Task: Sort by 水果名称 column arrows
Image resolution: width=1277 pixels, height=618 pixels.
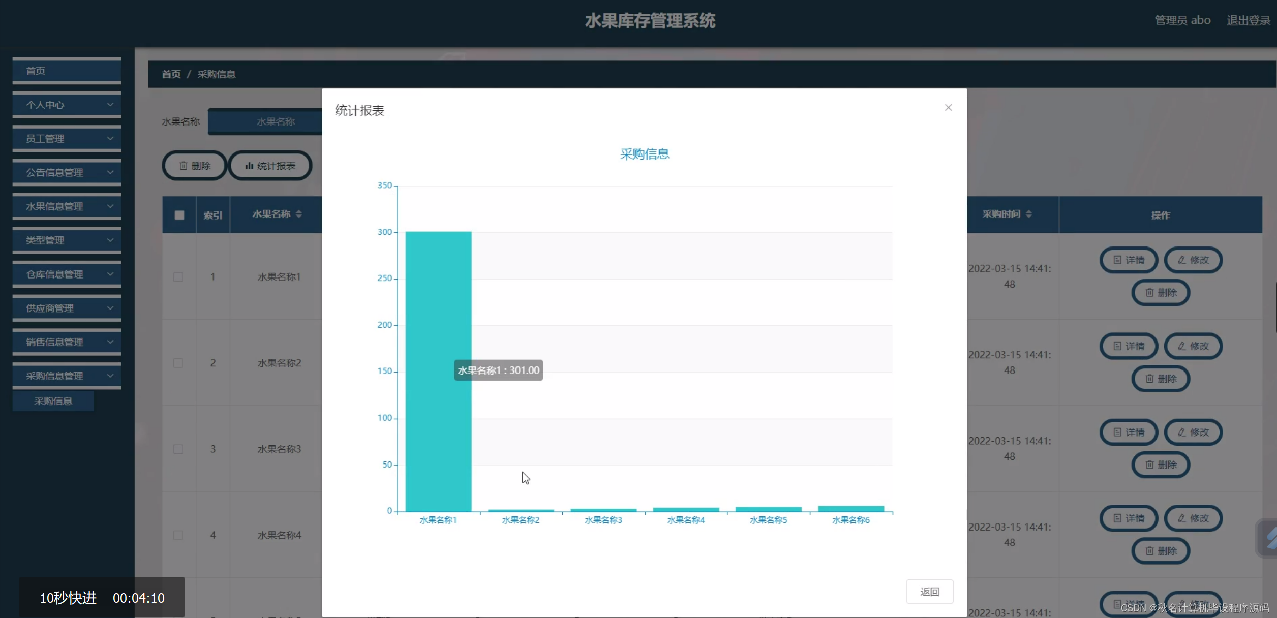Action: (299, 214)
